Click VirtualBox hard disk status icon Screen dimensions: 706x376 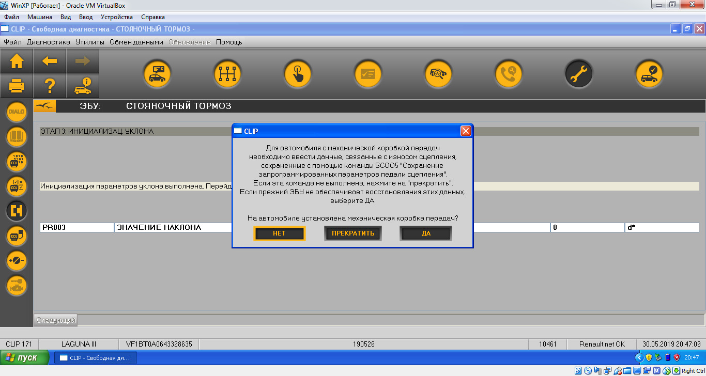(x=579, y=371)
